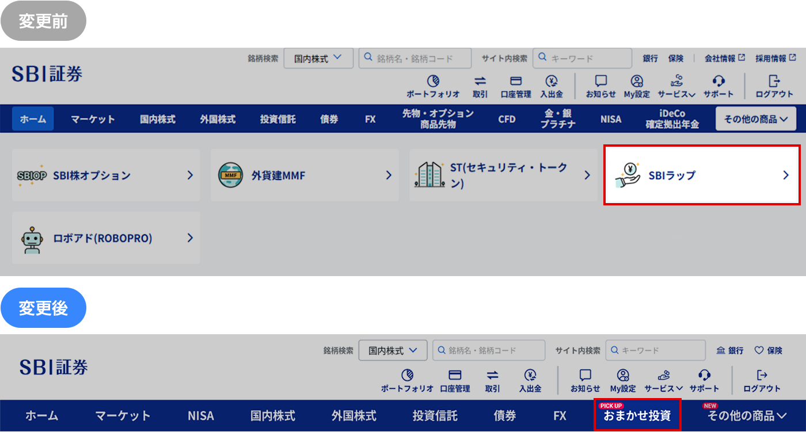The height and width of the screenshot is (432, 806).
Task: Open SBIラップ card
Action: coord(702,175)
